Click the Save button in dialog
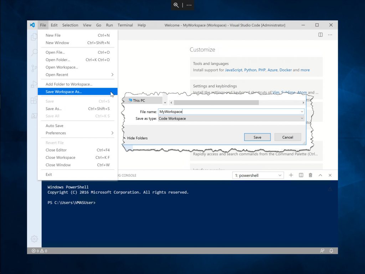Viewport: 365px width, 274px height. [x=257, y=137]
